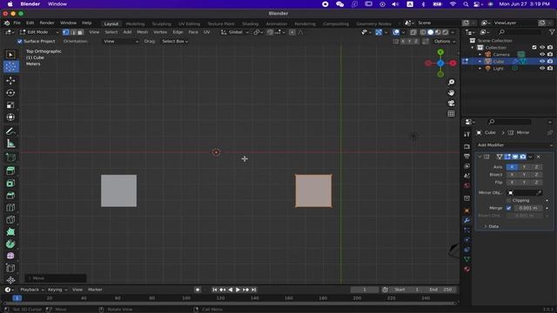
Task: Open the outliner filter funnel
Action: 552,32
